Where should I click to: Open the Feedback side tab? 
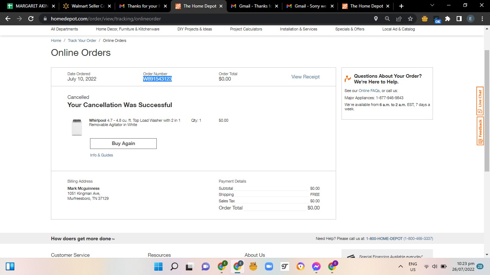coord(480,131)
